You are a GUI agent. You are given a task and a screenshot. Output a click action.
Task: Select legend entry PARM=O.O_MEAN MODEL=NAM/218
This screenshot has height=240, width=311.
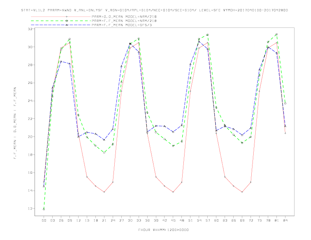tap(124, 16)
